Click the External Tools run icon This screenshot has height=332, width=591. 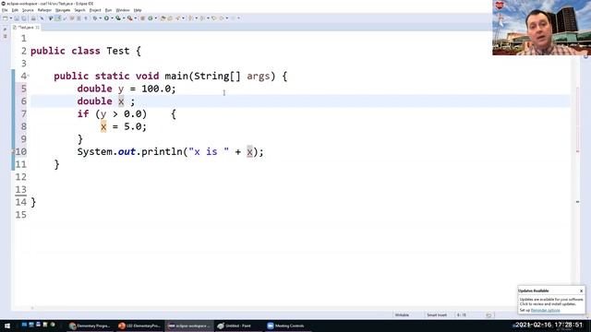pos(130,18)
